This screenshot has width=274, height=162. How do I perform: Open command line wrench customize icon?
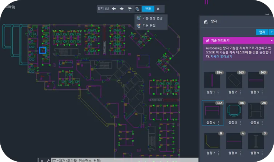[x=48, y=161]
